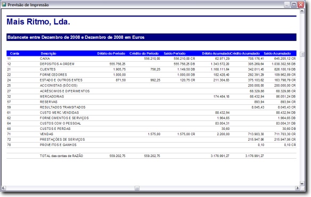Click the Débito do Período column header
Image resolution: width=311 pixels, height=197 pixels.
[111, 53]
